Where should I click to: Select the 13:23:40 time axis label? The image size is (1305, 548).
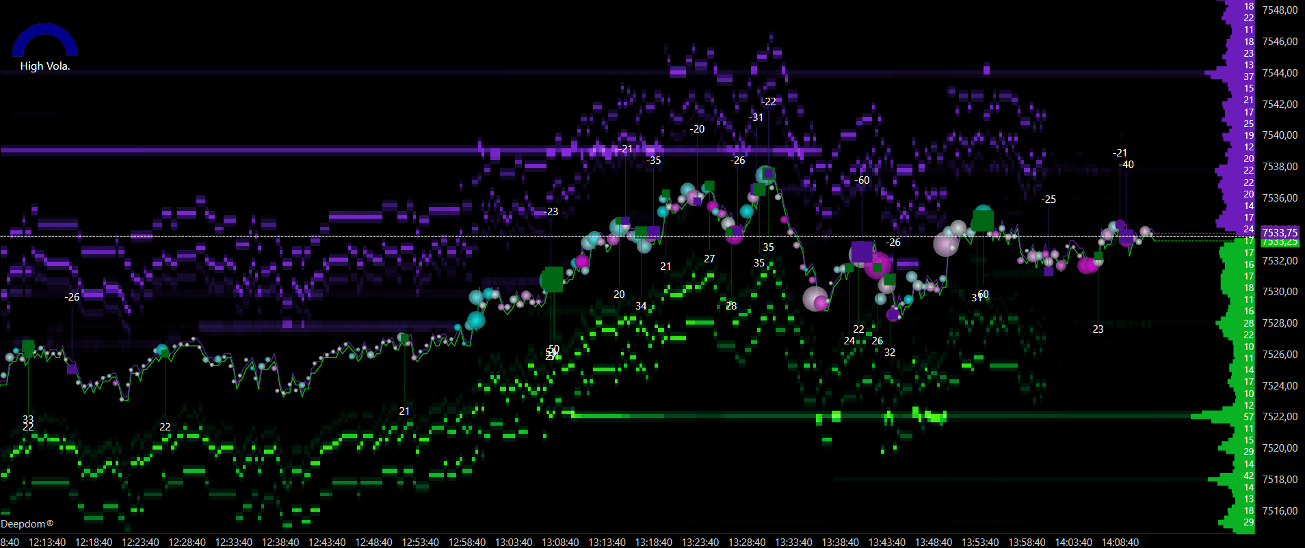pos(700,543)
